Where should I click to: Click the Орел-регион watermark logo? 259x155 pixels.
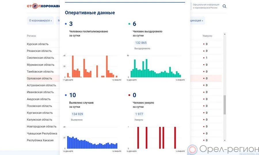click(x=223, y=149)
